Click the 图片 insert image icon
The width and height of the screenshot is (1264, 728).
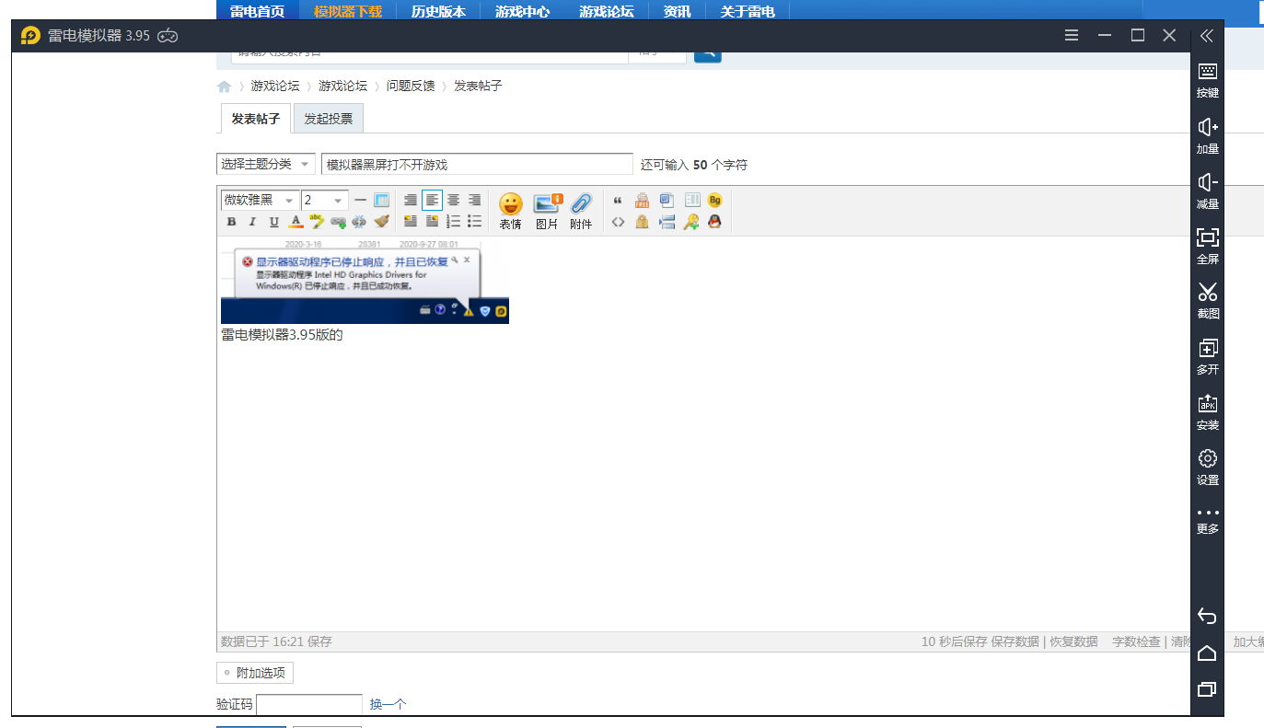[547, 205]
